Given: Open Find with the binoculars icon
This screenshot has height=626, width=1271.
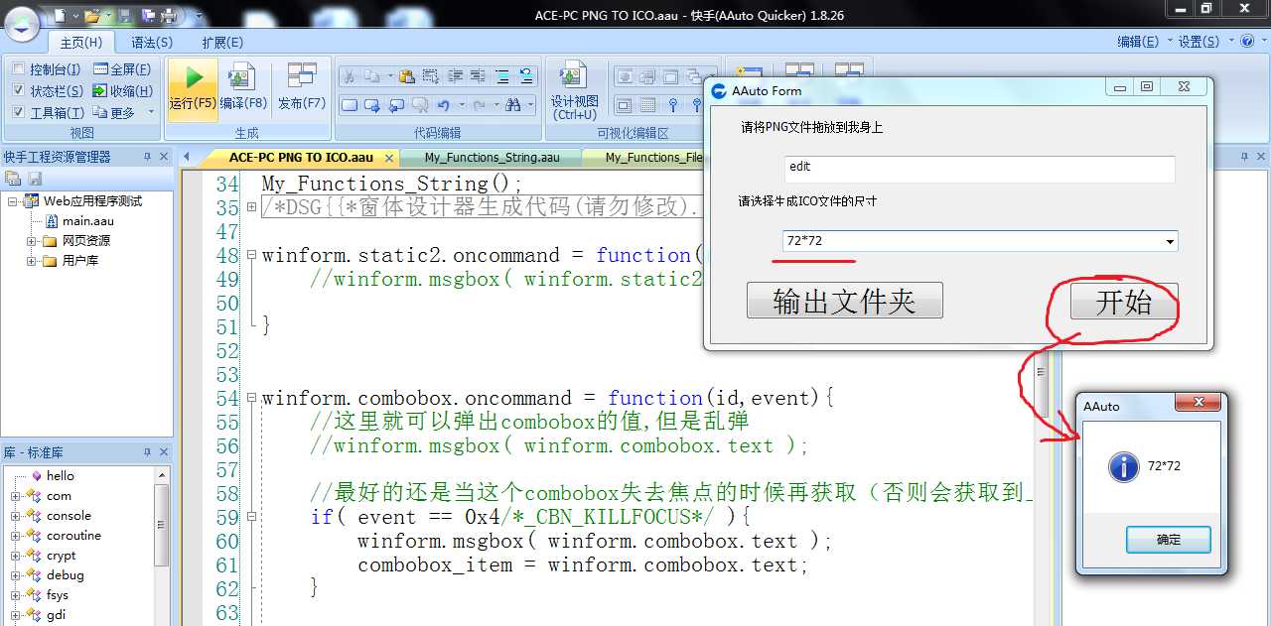Looking at the screenshot, I should coord(513,104).
